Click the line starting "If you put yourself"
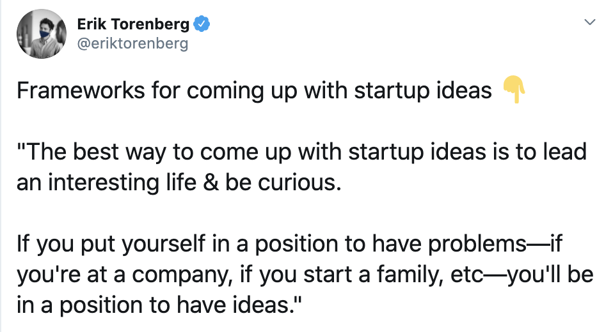 289,245
